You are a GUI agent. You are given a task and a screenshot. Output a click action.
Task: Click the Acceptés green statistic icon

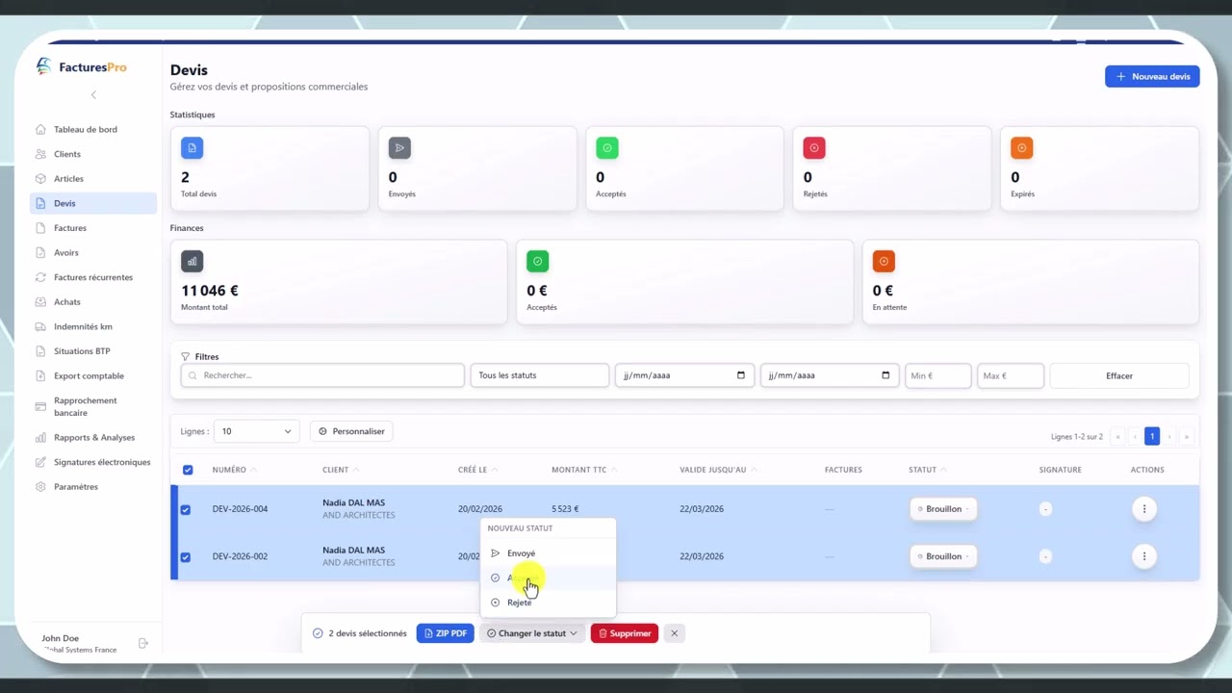[607, 148]
